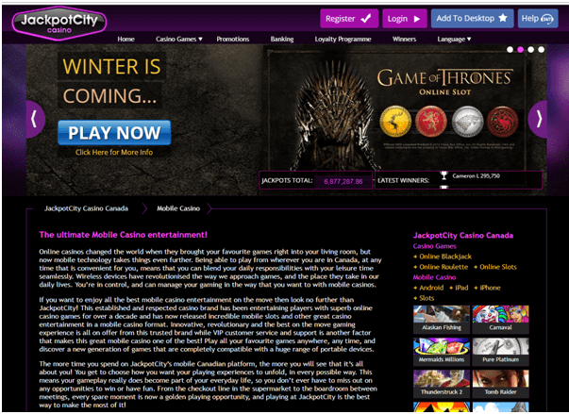The height and width of the screenshot is (414, 569).
Task: Select the highlighted second carousel dot
Action: [x=520, y=50]
